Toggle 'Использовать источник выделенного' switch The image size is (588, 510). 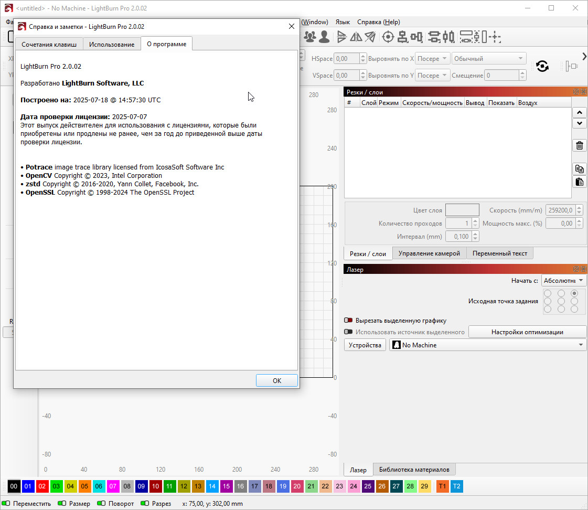348,332
